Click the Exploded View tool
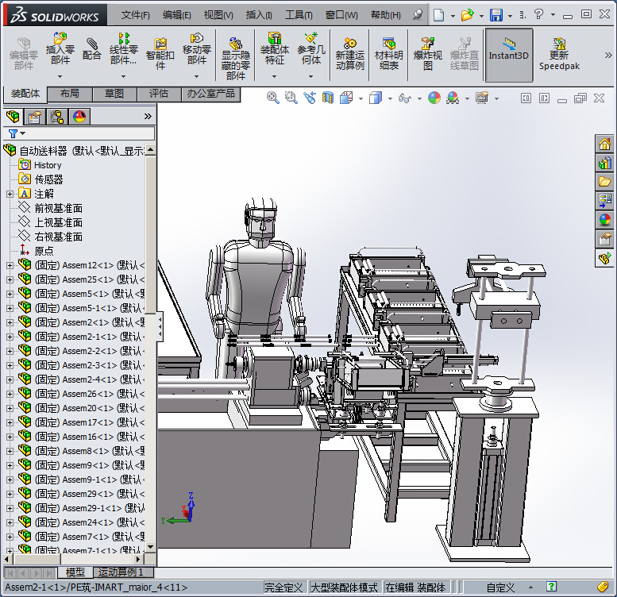The image size is (617, 597). pos(428,54)
